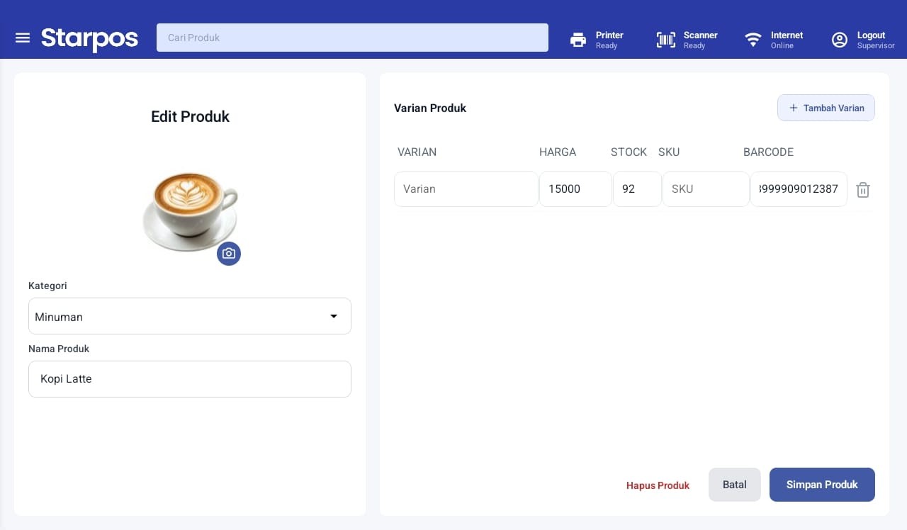
Task: Click the Logout user icon
Action: click(840, 40)
